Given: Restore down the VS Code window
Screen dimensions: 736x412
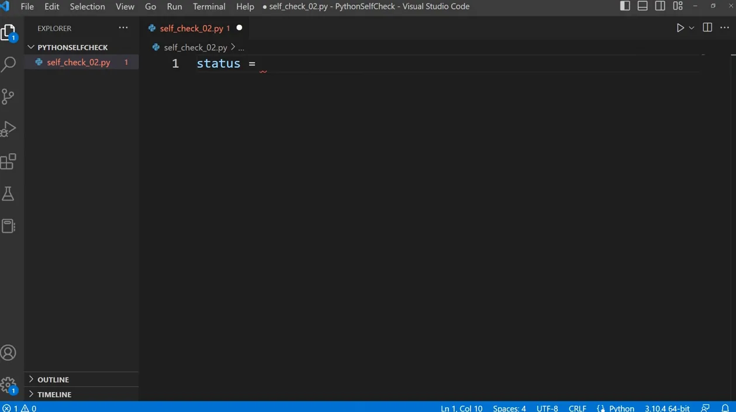Looking at the screenshot, I should click(713, 6).
